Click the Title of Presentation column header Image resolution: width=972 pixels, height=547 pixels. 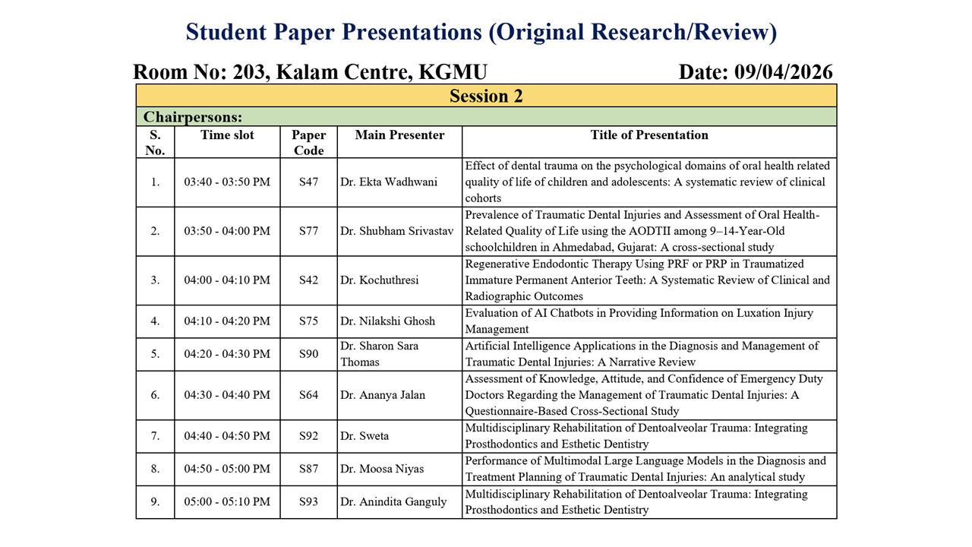tap(649, 135)
